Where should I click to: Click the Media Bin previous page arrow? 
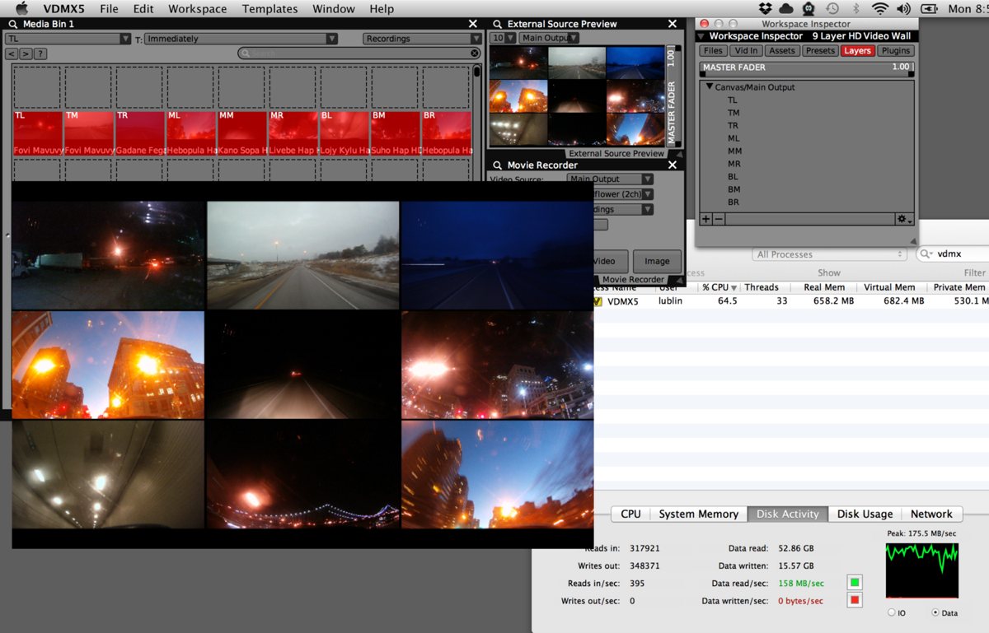click(12, 54)
